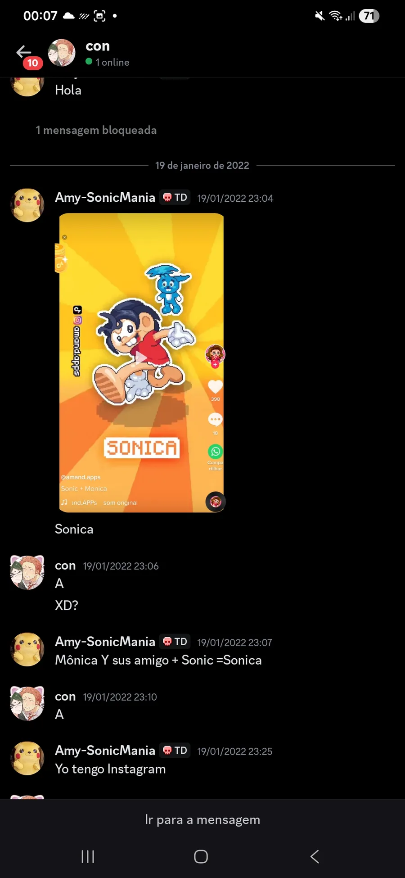Open con's avatar on the 23:06 message
Viewport: 405px width, 878px height.
27,572
